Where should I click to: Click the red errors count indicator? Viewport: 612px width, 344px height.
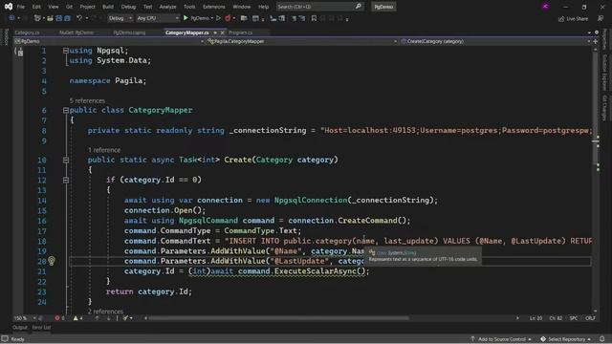click(x=59, y=318)
